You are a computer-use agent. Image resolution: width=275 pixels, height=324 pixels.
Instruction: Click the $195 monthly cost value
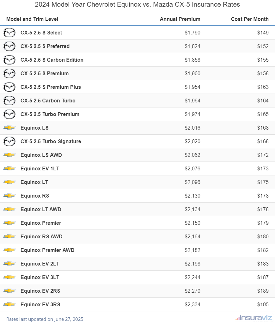coord(263,304)
